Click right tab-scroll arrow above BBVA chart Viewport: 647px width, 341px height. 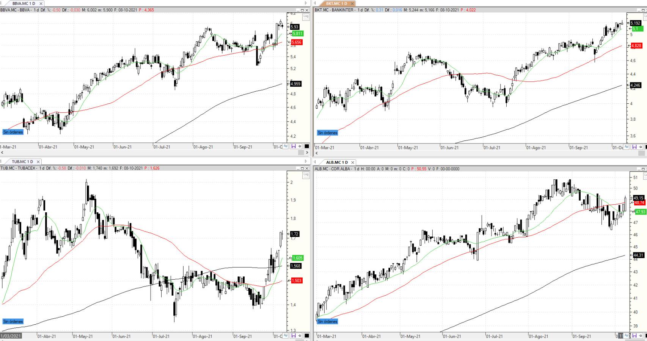coord(306,3)
